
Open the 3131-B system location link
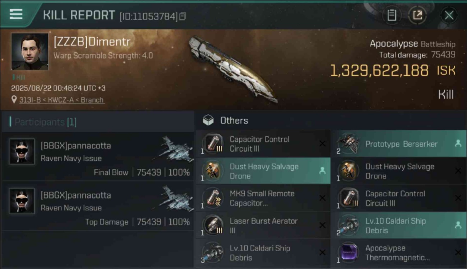pos(62,100)
